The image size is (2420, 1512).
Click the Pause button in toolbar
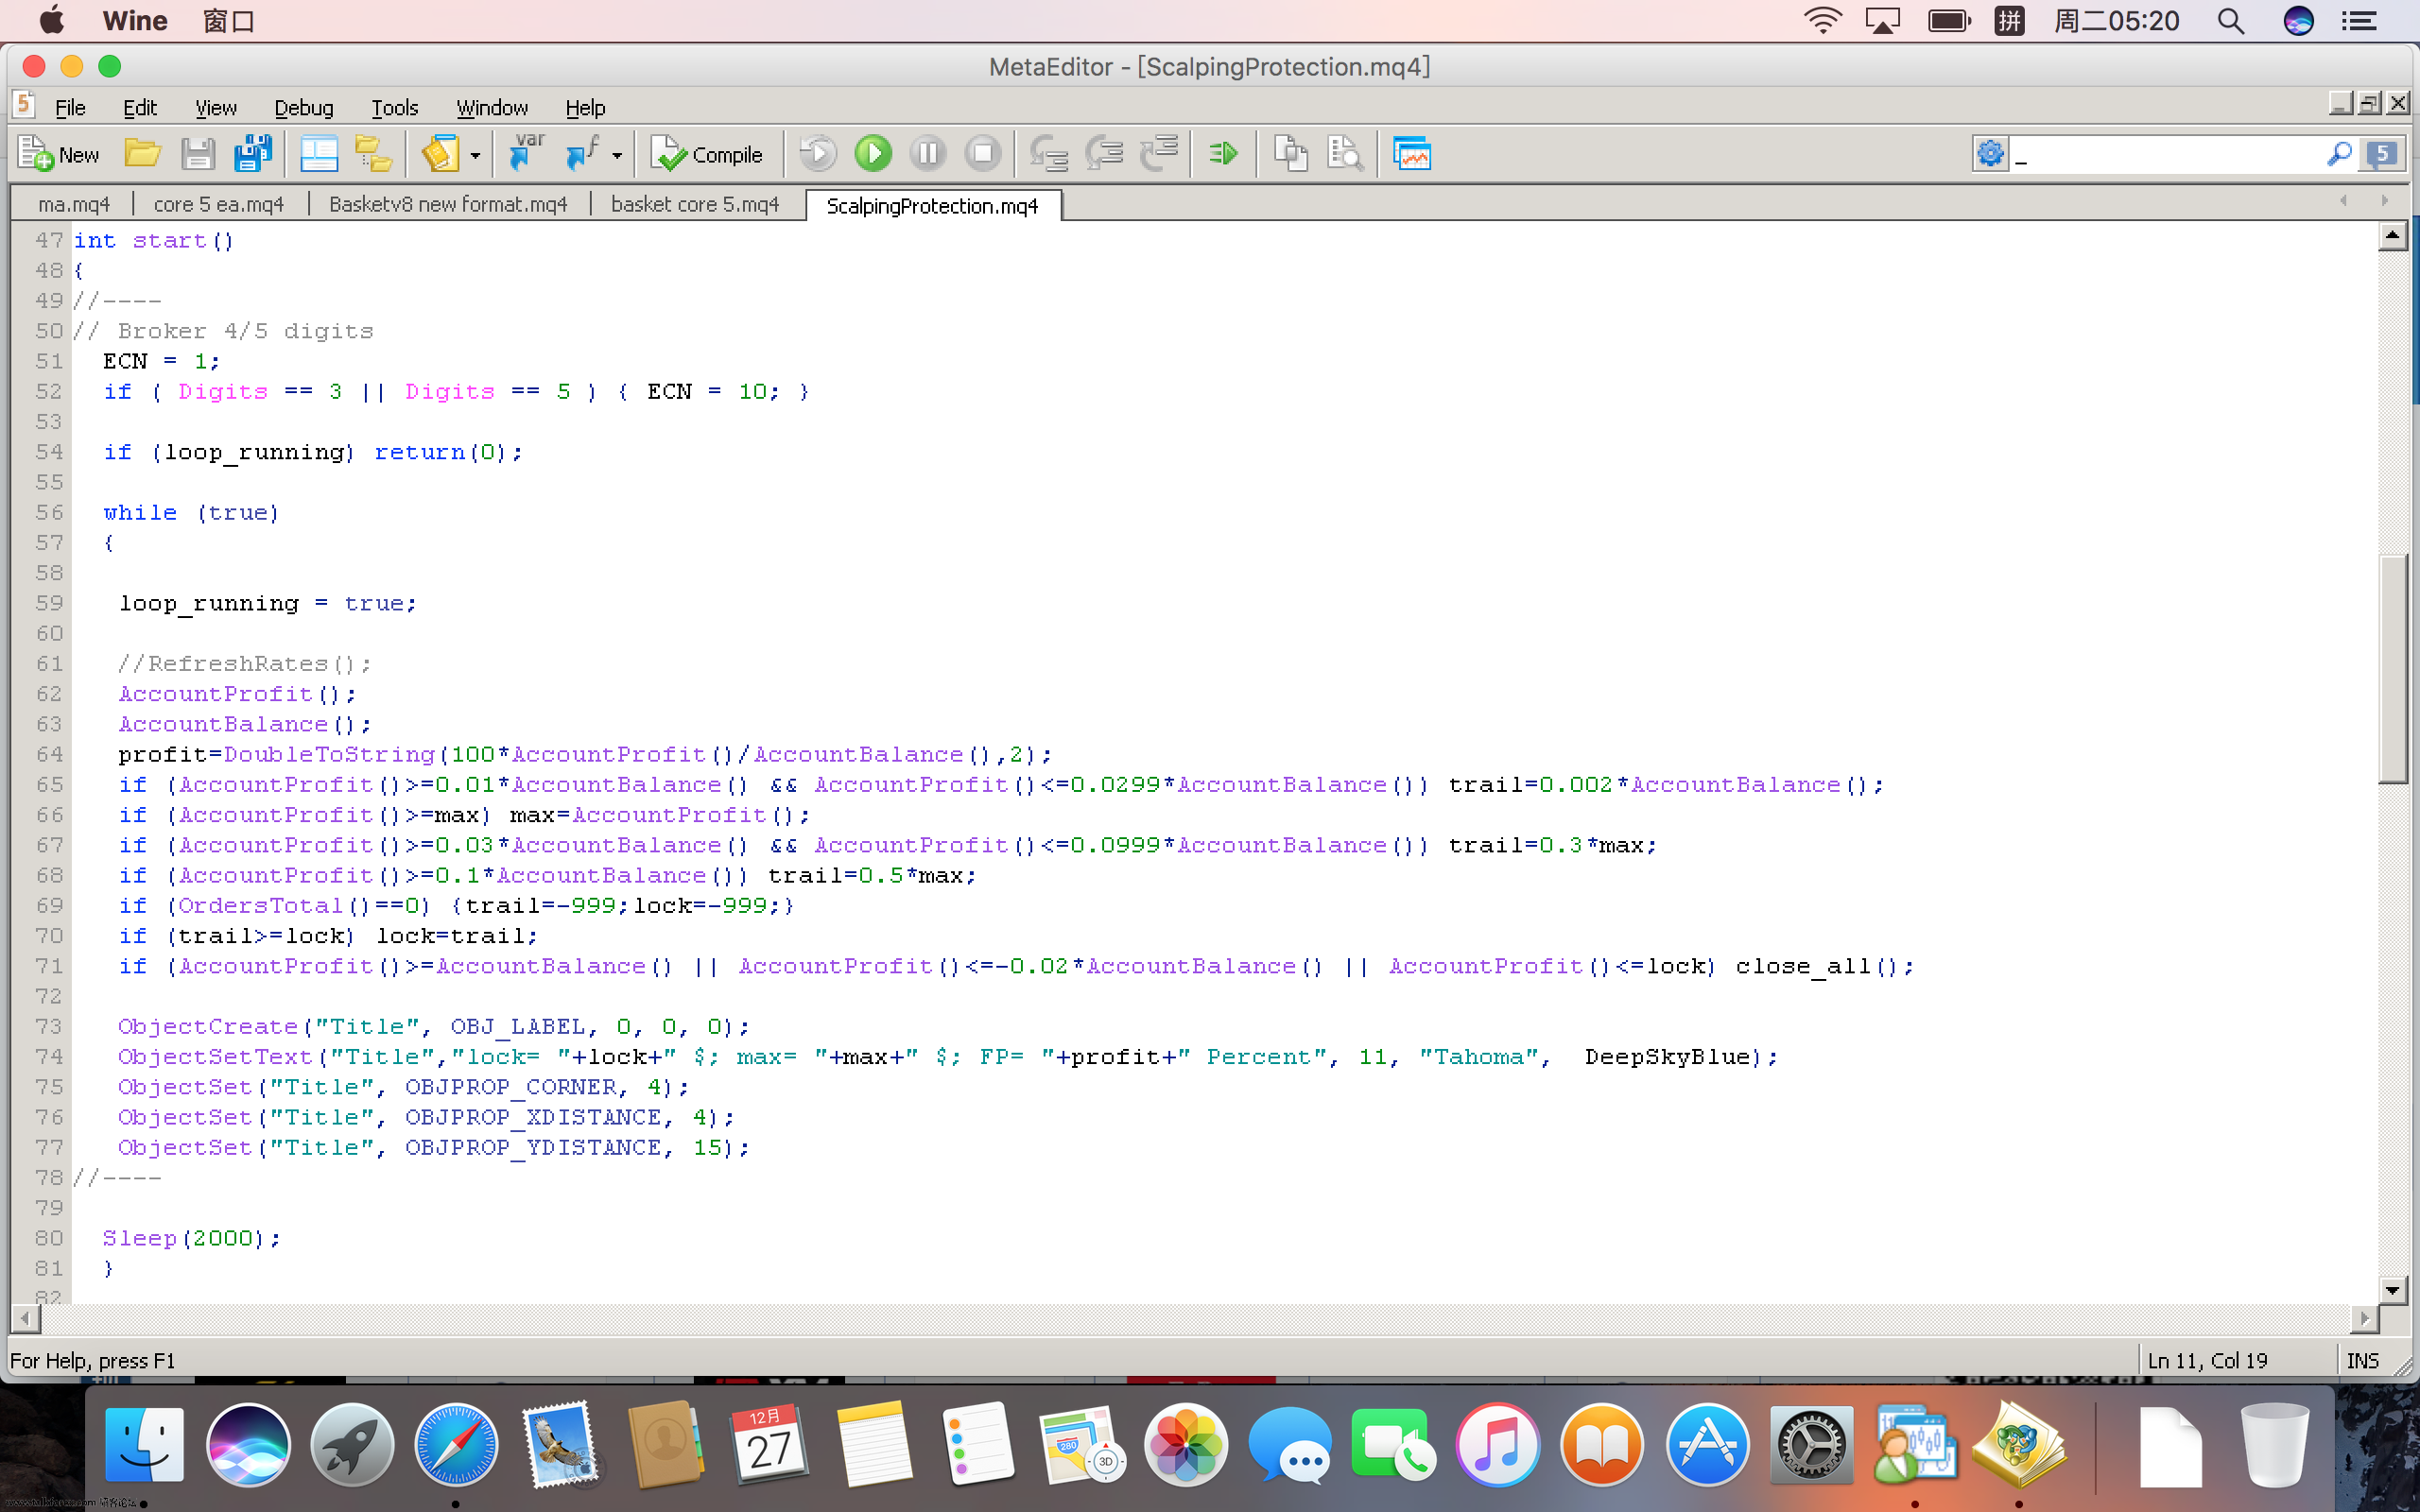928,155
